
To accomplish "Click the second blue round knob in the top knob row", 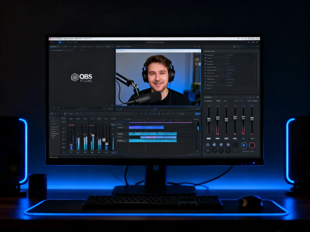I will coord(214,145).
